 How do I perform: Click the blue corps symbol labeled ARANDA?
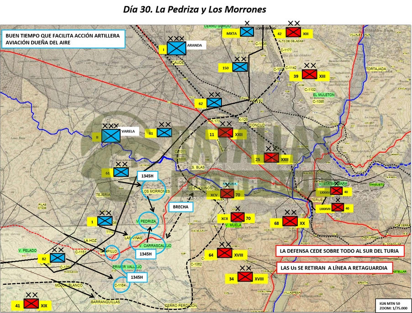[176, 48]
